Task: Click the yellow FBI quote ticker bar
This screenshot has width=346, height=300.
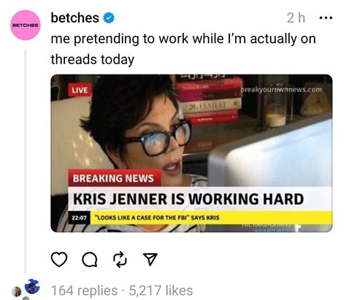Action: (211, 218)
